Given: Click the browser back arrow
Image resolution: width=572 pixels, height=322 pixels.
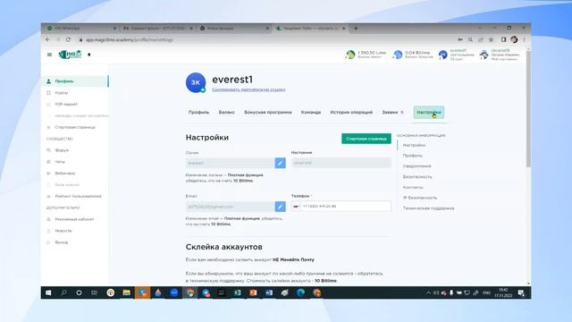Looking at the screenshot, I should coord(47,39).
